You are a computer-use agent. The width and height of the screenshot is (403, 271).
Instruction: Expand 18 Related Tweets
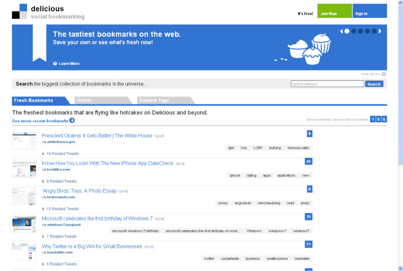pyautogui.click(x=60, y=153)
